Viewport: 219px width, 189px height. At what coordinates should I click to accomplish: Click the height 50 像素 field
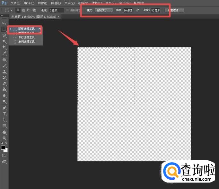155,10
